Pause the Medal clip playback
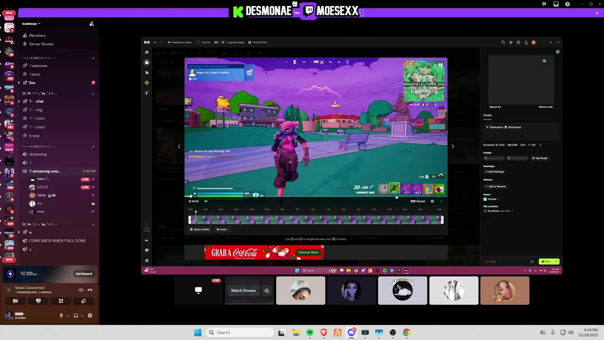Screen dimensions: 604x340 click(190, 201)
